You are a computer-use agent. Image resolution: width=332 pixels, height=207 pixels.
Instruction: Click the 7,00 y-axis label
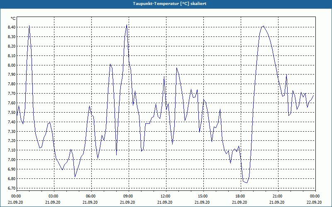(x=12, y=160)
